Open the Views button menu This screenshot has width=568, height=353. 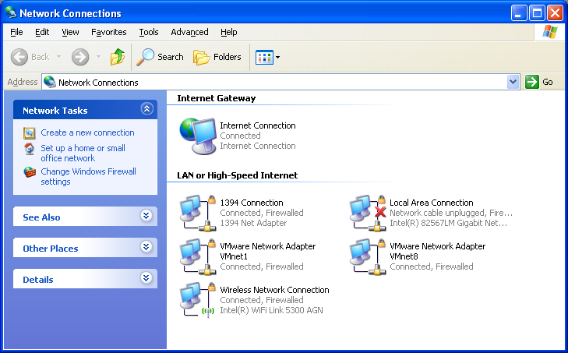tap(268, 57)
